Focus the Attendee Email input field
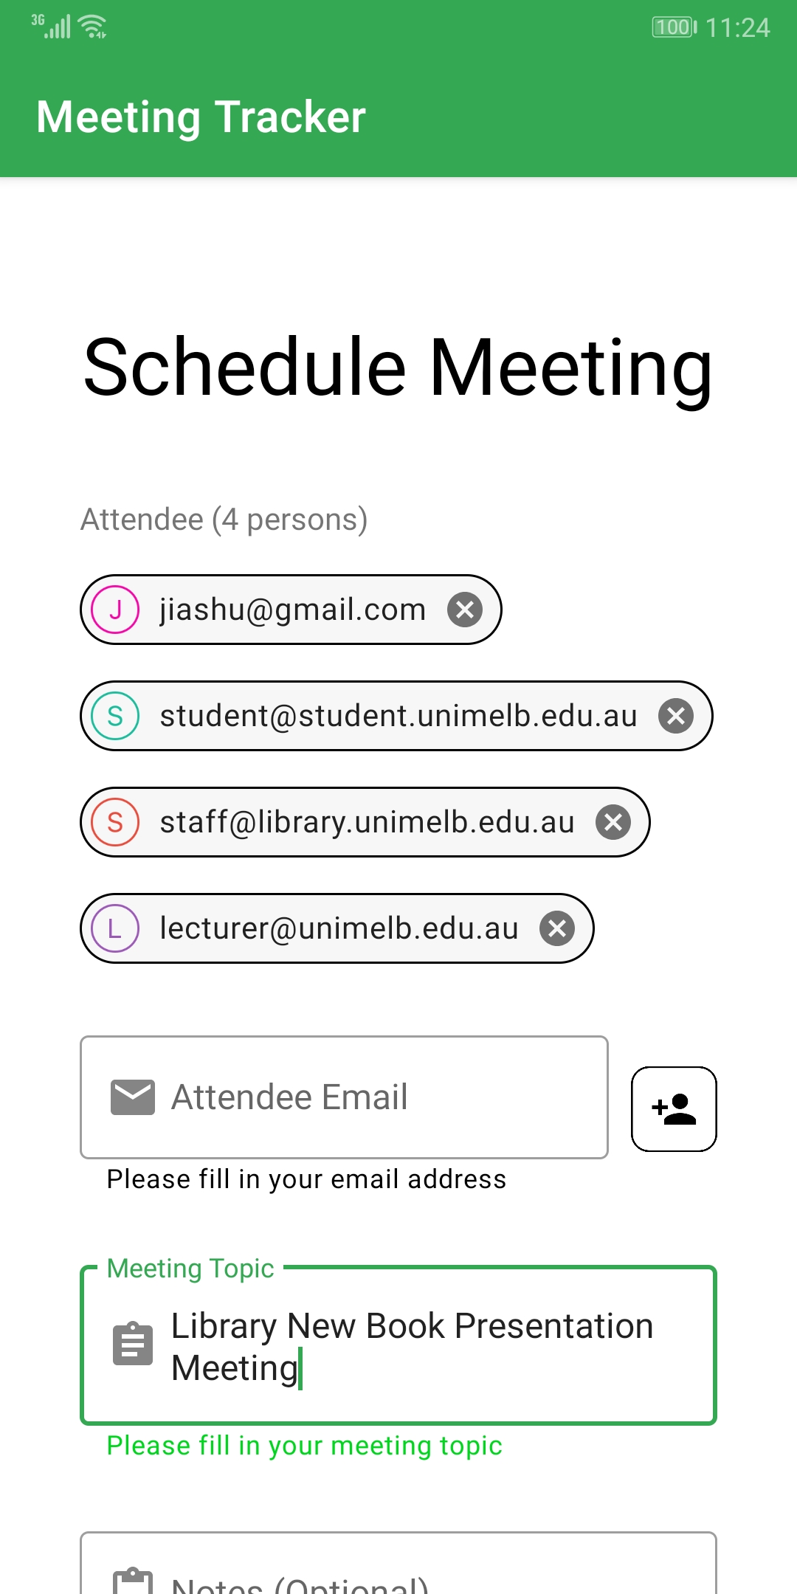The image size is (797, 1594). [x=369, y=1097]
